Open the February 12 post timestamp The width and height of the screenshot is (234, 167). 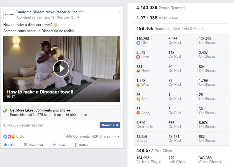pyautogui.click(x=65, y=17)
